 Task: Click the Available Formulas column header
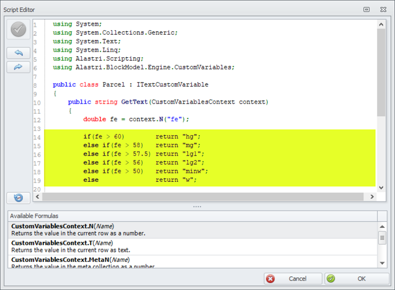coord(193,216)
